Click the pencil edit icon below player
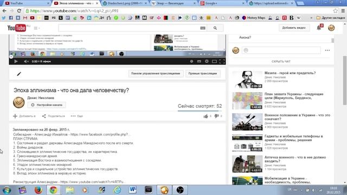 19,74
